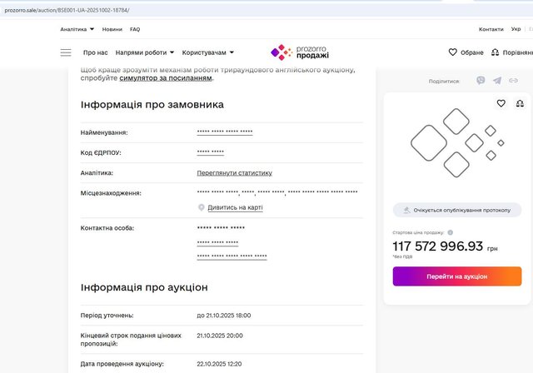Viewport: 533px width, 373px height.
Task: Add lot to comparison with card scales
Action: coord(521,103)
